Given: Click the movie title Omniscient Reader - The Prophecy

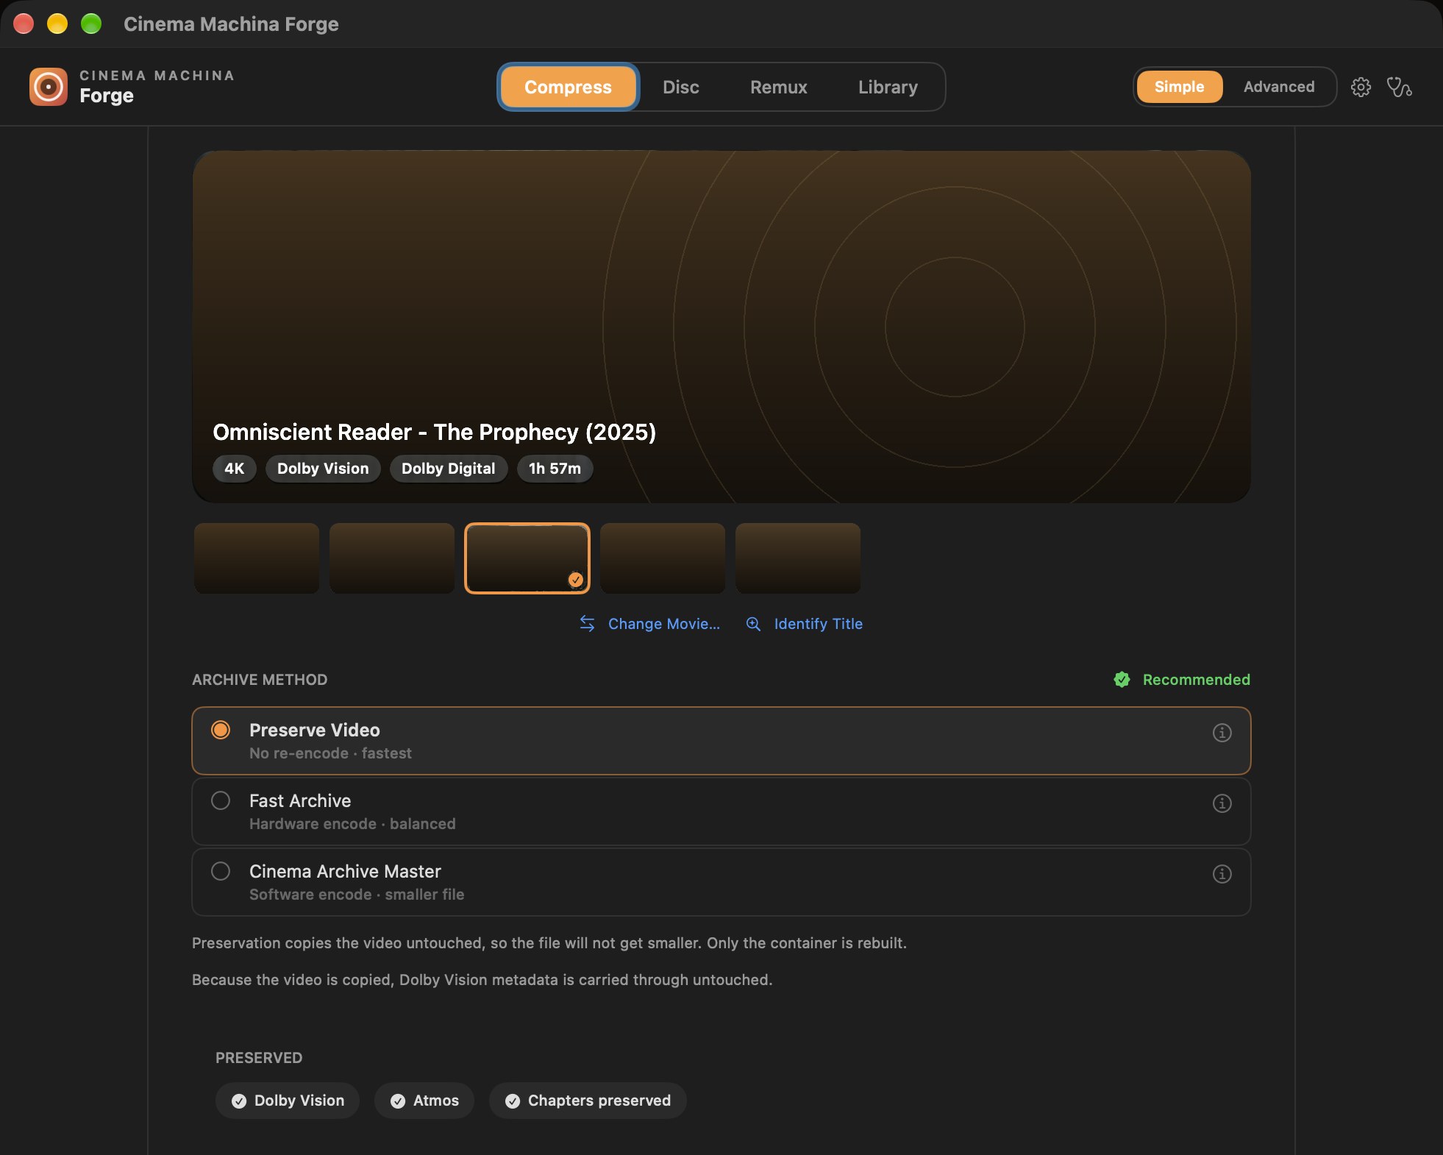Looking at the screenshot, I should (434, 432).
